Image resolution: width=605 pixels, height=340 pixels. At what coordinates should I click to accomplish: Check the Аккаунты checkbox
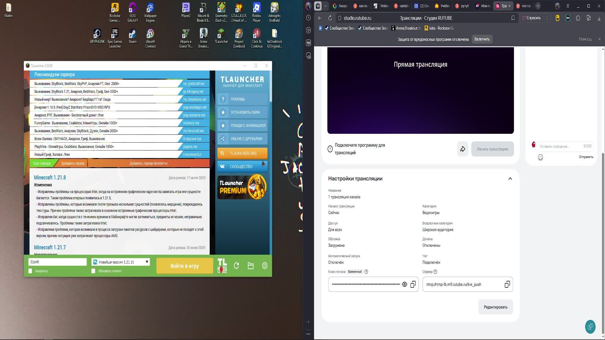point(30,271)
